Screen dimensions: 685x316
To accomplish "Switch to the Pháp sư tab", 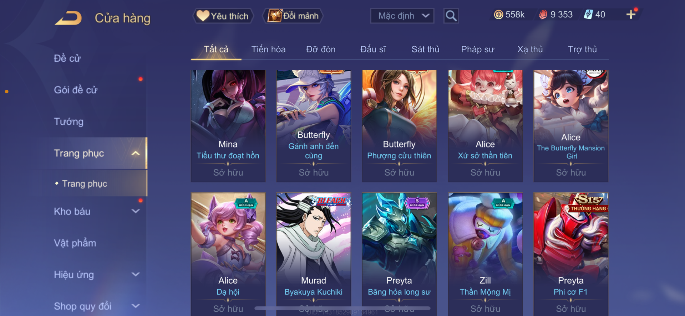I will click(477, 49).
